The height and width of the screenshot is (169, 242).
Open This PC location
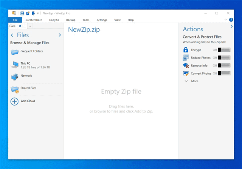coord(37,65)
